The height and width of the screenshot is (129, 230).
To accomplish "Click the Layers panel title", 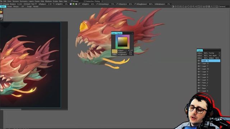I will point(200,51).
